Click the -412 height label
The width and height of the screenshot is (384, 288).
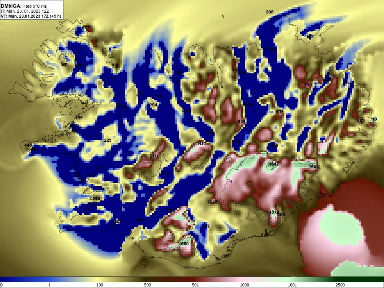point(165,174)
